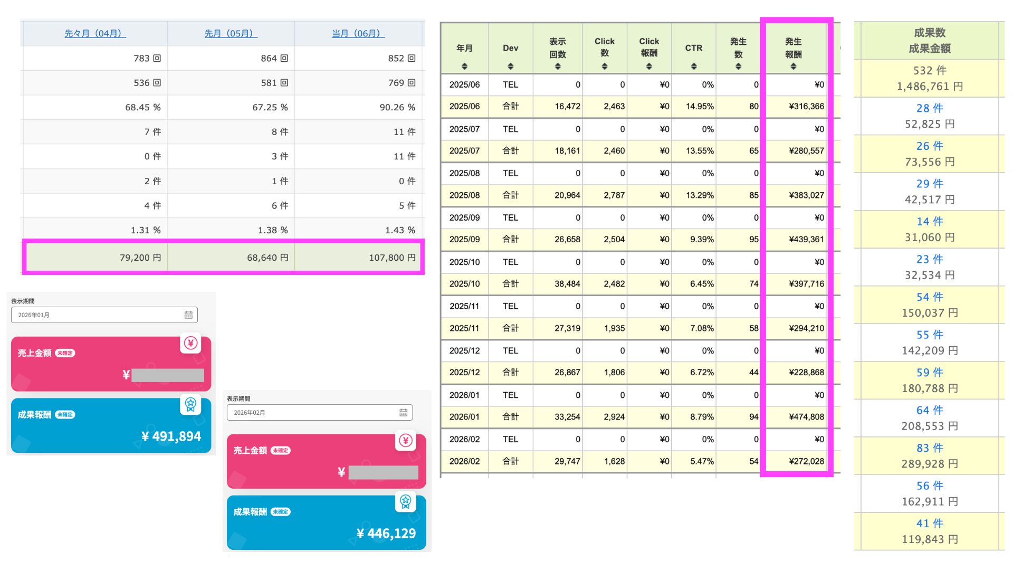Open the 当月(06月) column link
Image resolution: width=1013 pixels, height=570 pixels.
pos(358,33)
